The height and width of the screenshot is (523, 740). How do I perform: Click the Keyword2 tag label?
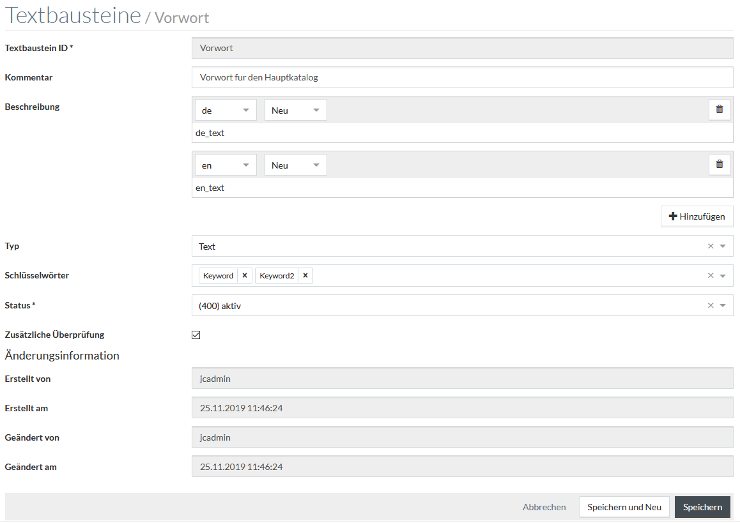click(277, 276)
